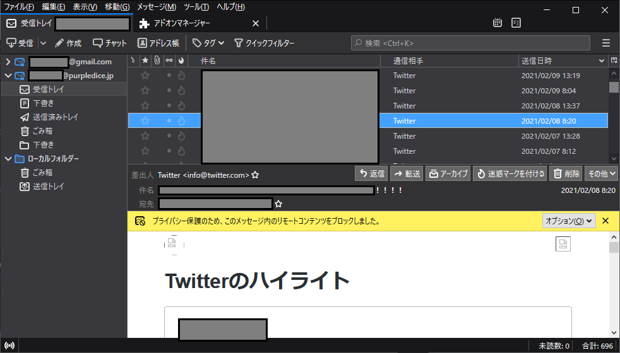Open the ツール(T) menu
The width and height of the screenshot is (620, 353).
(x=196, y=7)
